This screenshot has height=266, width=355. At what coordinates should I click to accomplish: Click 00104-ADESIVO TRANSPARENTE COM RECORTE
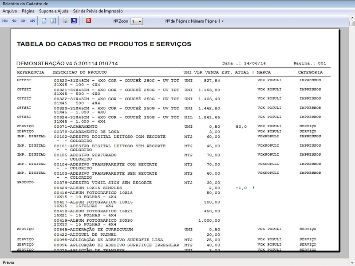[106, 164]
